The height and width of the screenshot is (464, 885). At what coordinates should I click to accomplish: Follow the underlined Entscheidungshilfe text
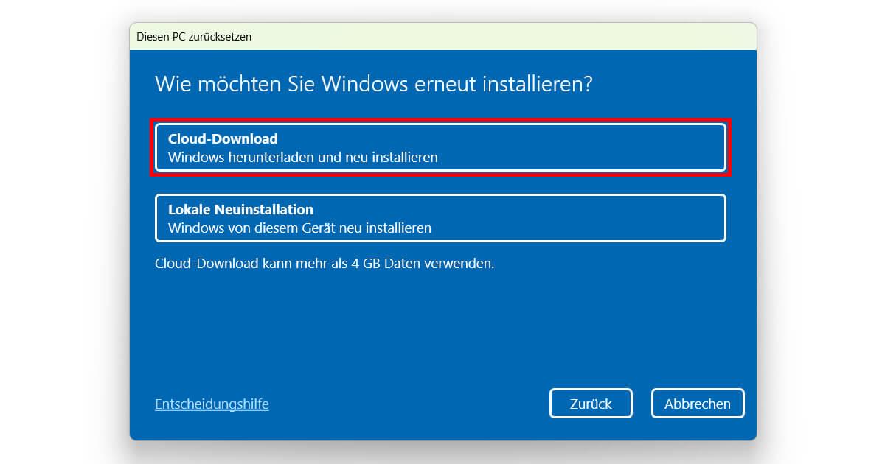click(212, 404)
